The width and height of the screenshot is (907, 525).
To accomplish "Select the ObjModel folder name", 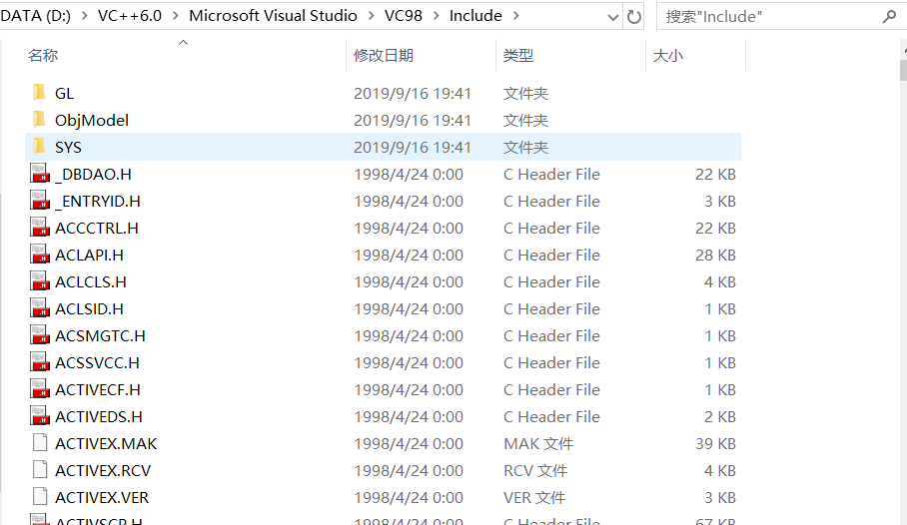I will point(92,120).
